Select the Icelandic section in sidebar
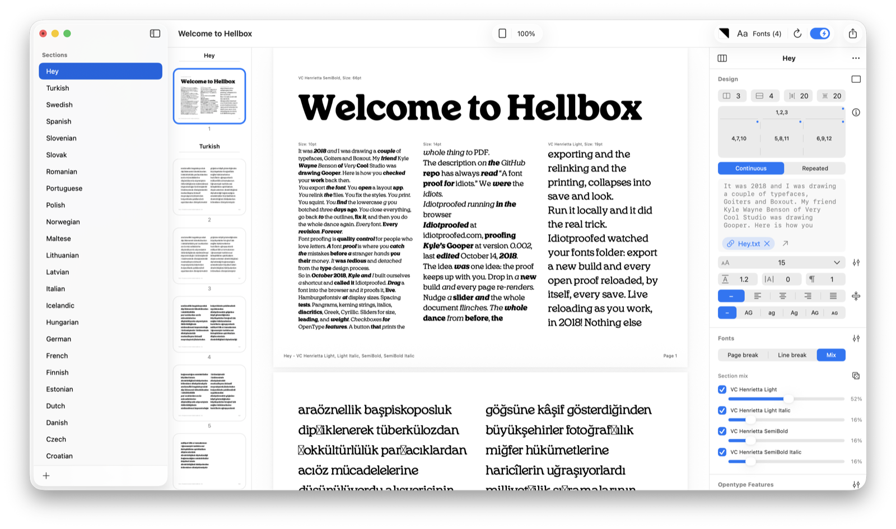Viewport: 896px width, 529px height. pos(100,305)
